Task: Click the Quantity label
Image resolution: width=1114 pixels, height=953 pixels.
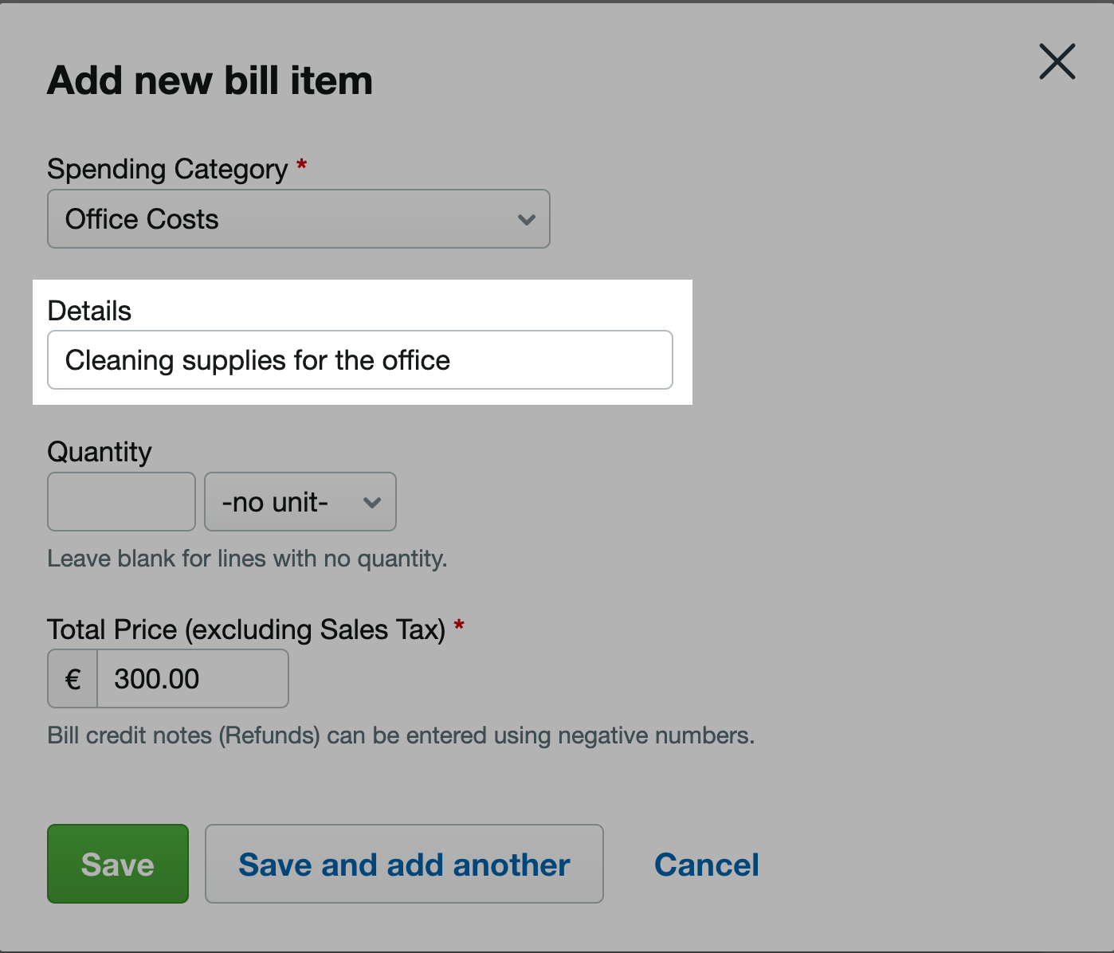Action: (x=100, y=452)
